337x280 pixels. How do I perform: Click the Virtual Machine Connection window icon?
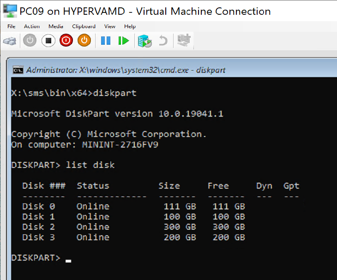tap(10, 11)
